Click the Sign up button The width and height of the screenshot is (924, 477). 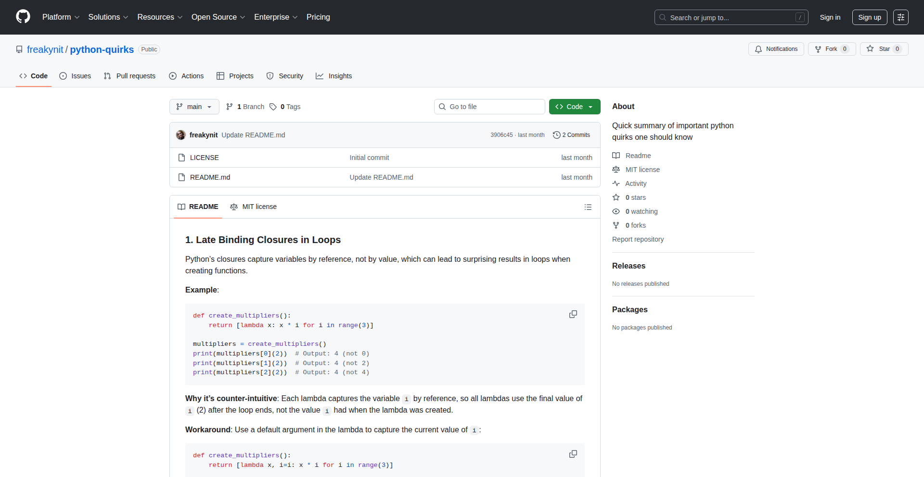click(869, 17)
